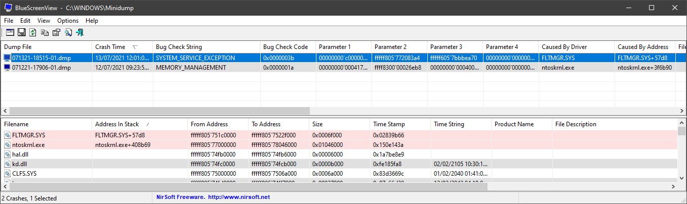The image size is (687, 204).
Task: Click the 0x0000003b bug check code
Action: [279, 58]
